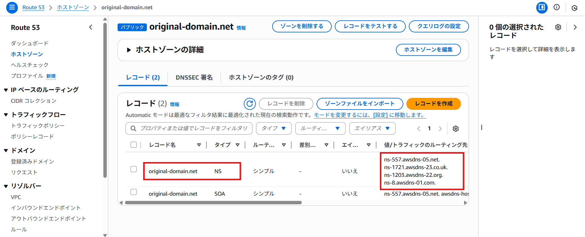Click ゾーンを削除する button
Image resolution: width=585 pixels, height=237 pixels.
[302, 26]
